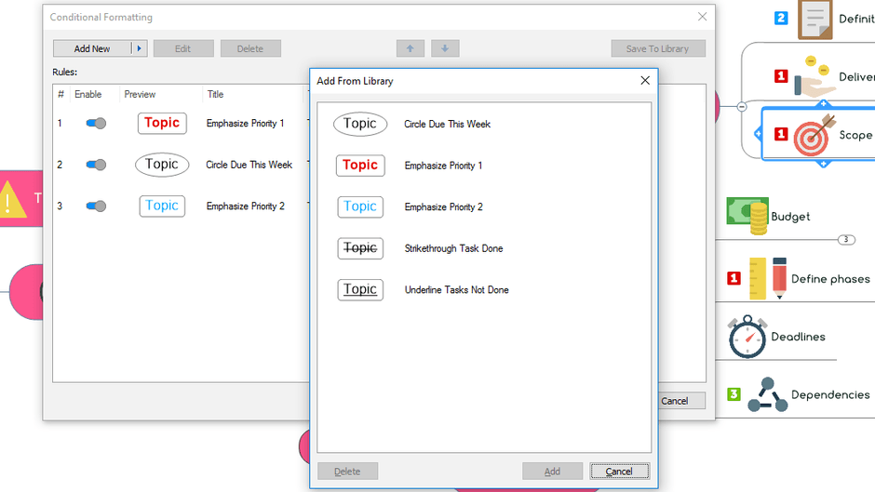Click the Dependencies topic label
Viewport: 875px width, 492px height.
coord(830,395)
